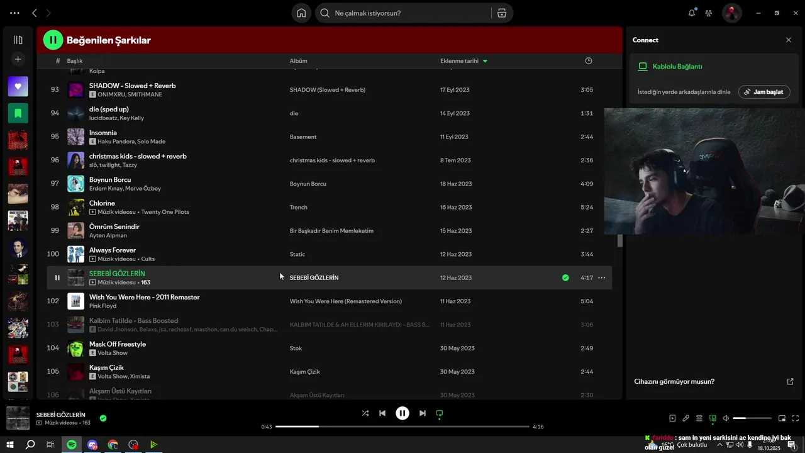The width and height of the screenshot is (805, 453).
Task: Toggle shuffle playback
Action: [x=365, y=413]
